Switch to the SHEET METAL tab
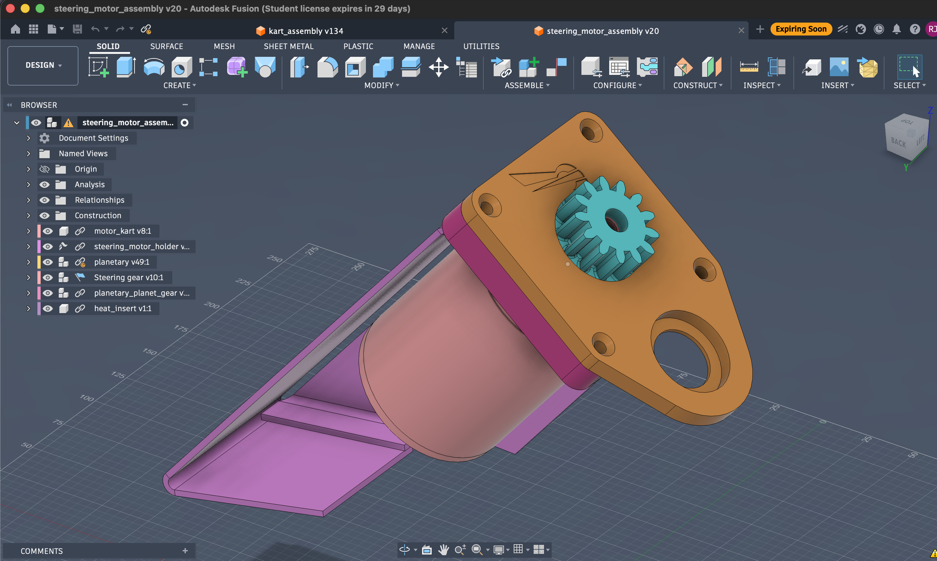This screenshot has height=561, width=937. click(288, 46)
